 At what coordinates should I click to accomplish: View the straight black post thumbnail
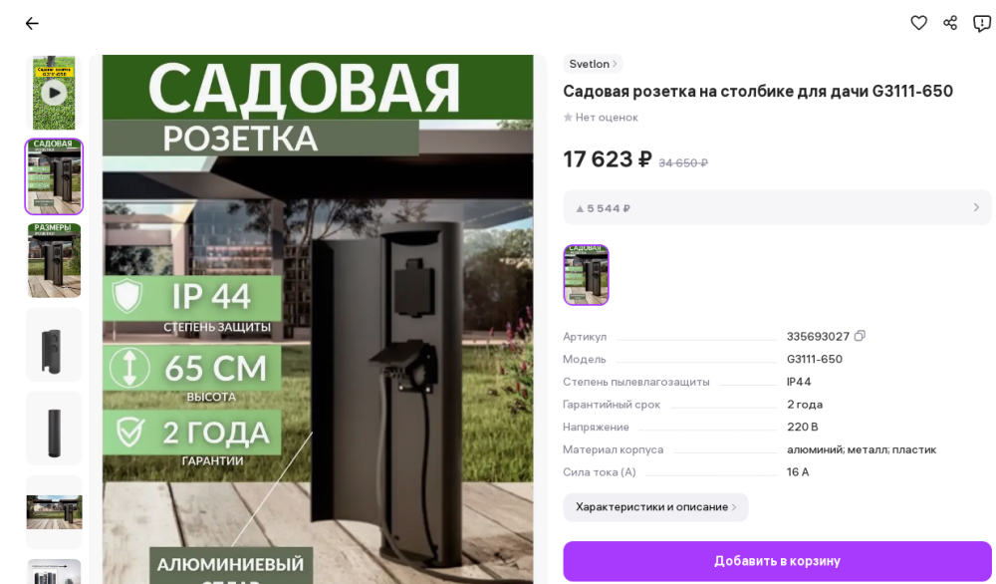tap(54, 429)
